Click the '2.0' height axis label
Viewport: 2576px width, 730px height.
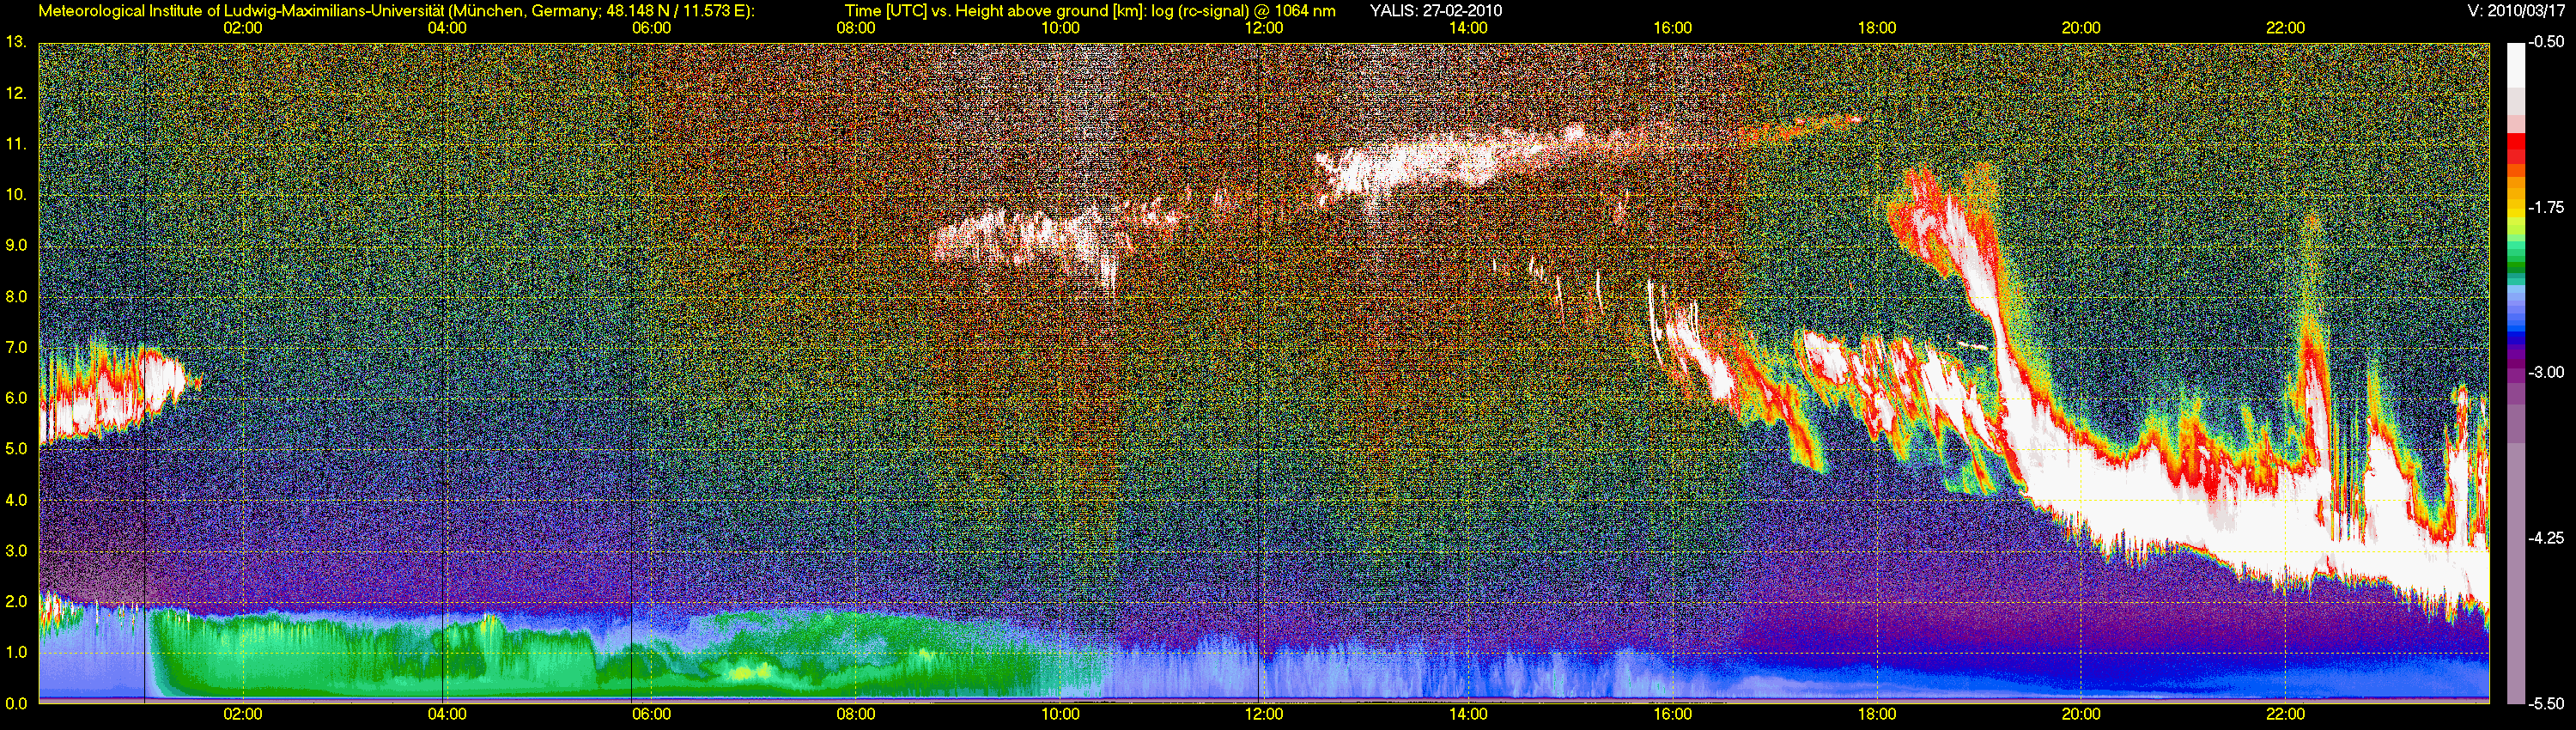pyautogui.click(x=15, y=601)
